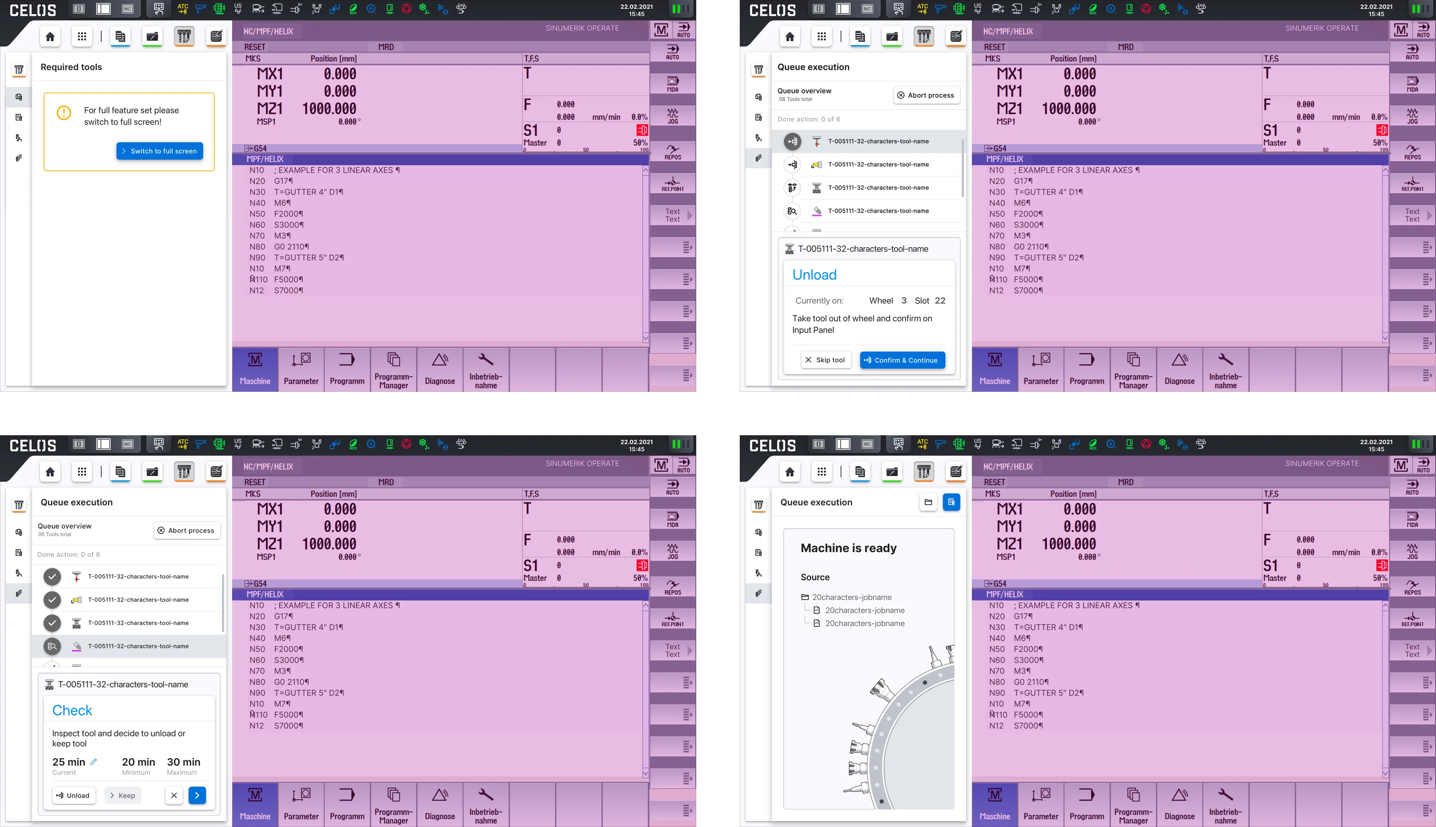Click Abort process in the Unload screen
The image size is (1436, 827).
pos(926,95)
